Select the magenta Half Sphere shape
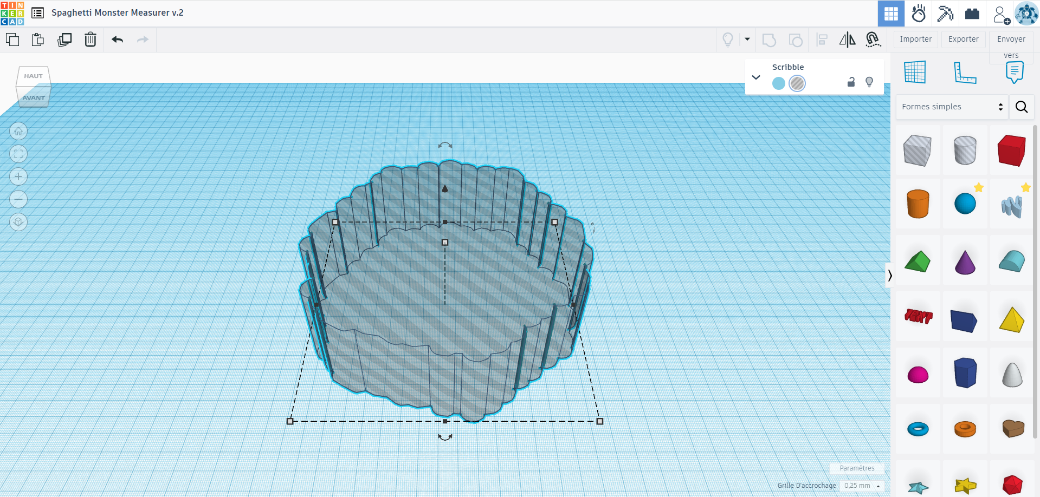The width and height of the screenshot is (1040, 497). coord(918,374)
